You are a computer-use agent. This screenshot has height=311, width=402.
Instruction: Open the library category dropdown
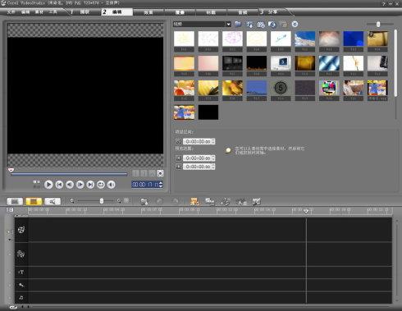coord(228,25)
